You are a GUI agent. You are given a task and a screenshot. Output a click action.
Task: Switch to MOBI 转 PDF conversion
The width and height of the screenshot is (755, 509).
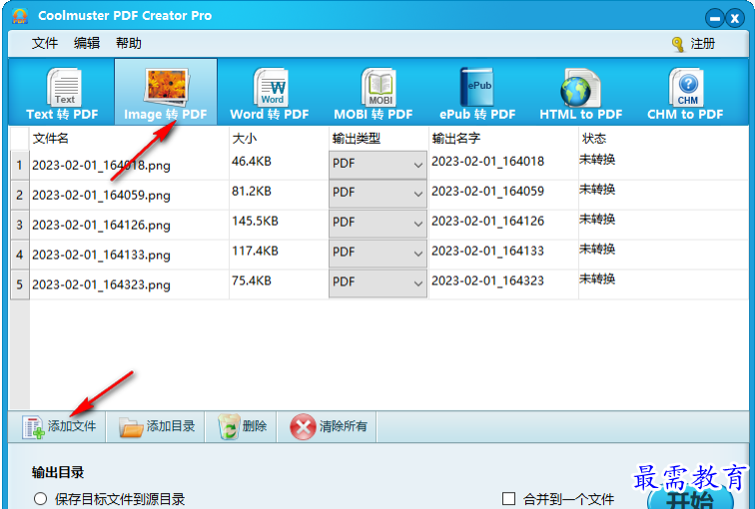coord(374,93)
